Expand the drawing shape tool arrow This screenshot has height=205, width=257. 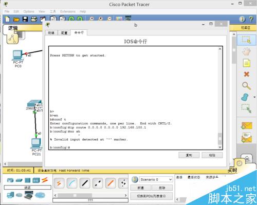[x=254, y=97]
